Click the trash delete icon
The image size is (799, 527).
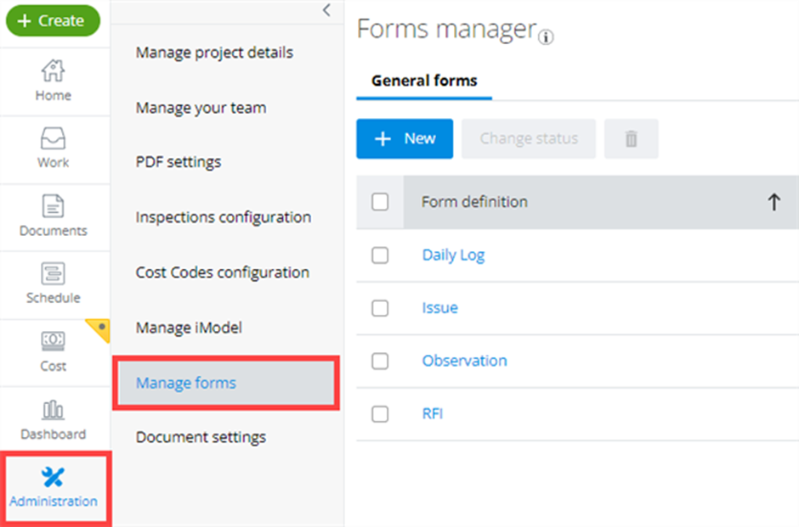(x=631, y=139)
